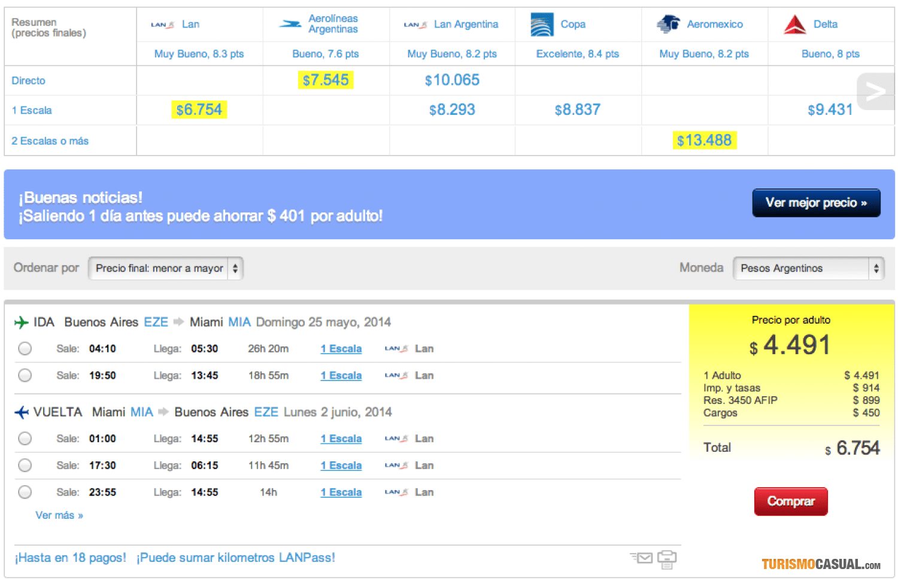Click the Total $ 6.754 amount
898x581 pixels.
(852, 448)
